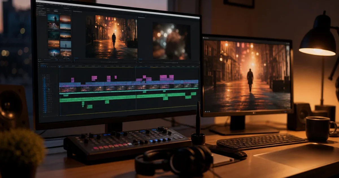Select the bottom-left thumbnail in the media bin
The width and height of the screenshot is (339, 178).
click(54, 53)
